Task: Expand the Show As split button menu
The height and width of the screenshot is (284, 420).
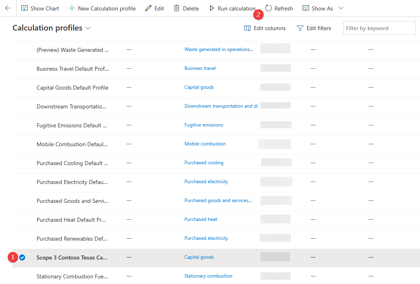Action: point(340,8)
